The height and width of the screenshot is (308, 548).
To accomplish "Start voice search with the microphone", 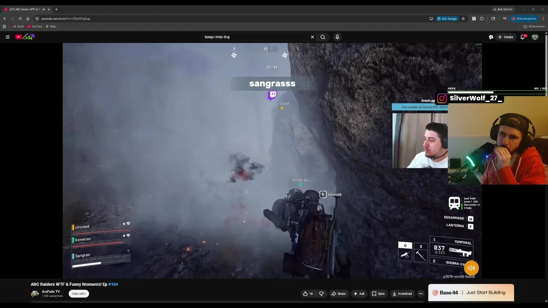I will click(337, 37).
